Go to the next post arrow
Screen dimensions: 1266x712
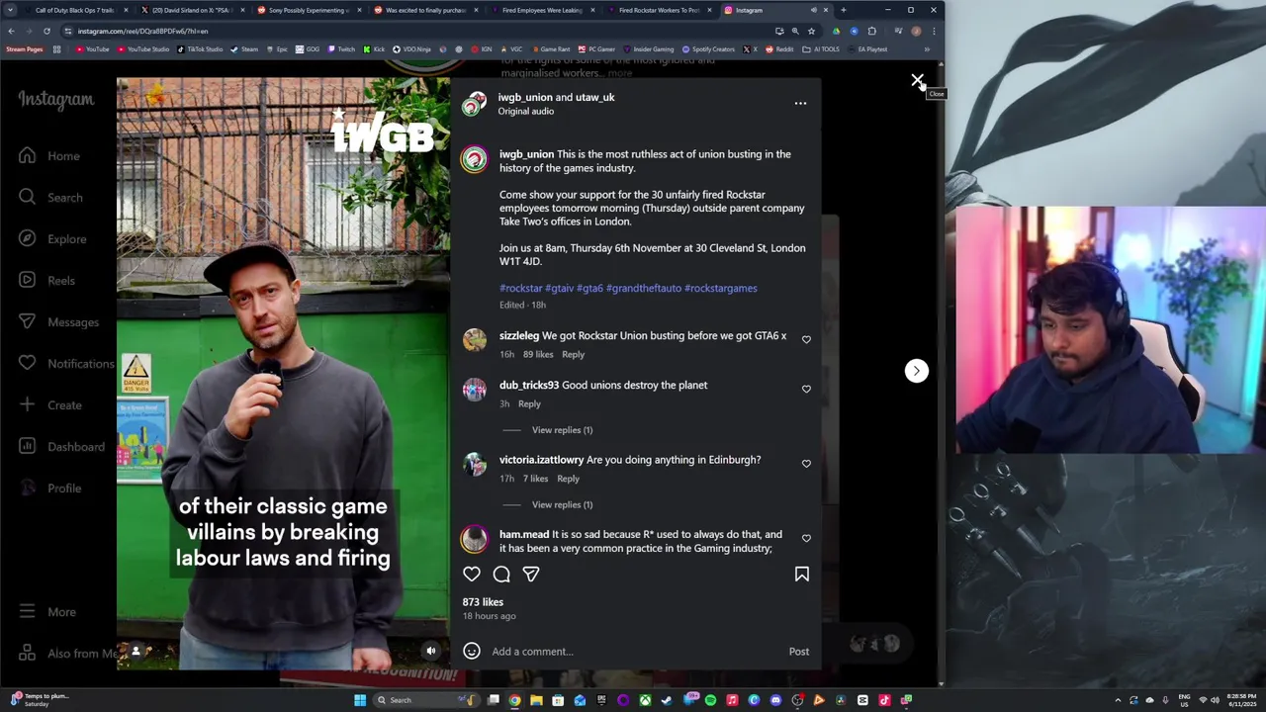[916, 371]
